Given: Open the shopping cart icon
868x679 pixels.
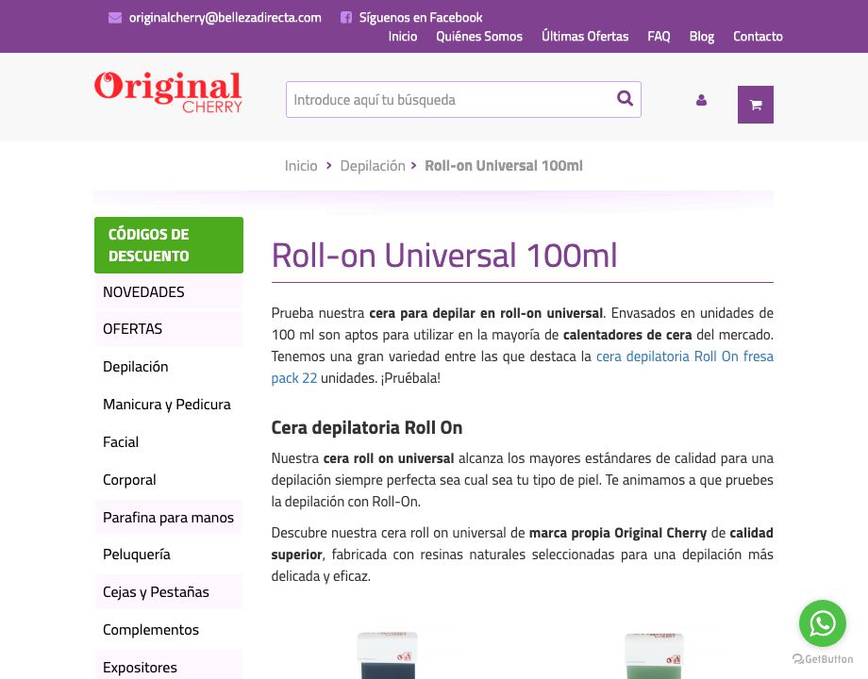Looking at the screenshot, I should (756, 105).
